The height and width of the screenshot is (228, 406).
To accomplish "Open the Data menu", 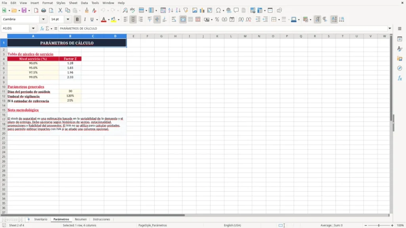I will (x=84, y=3).
